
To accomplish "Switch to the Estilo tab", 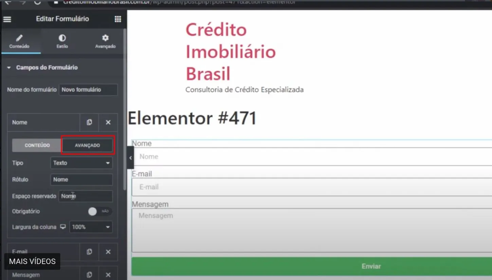I will point(62,41).
